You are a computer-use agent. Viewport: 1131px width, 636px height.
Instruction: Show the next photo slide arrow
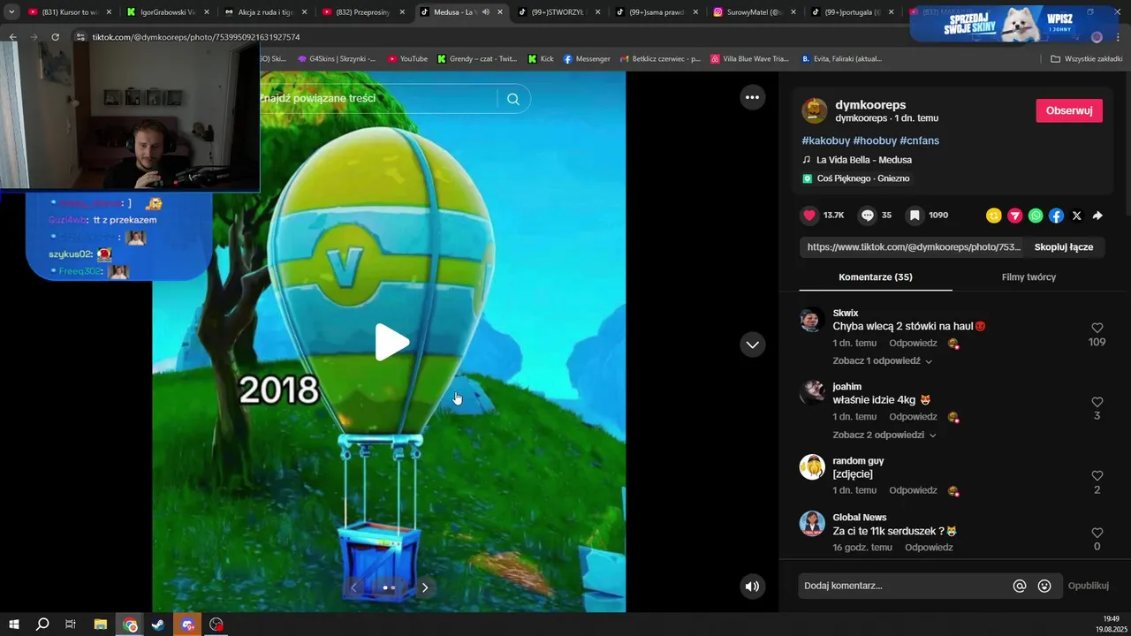[x=425, y=587]
